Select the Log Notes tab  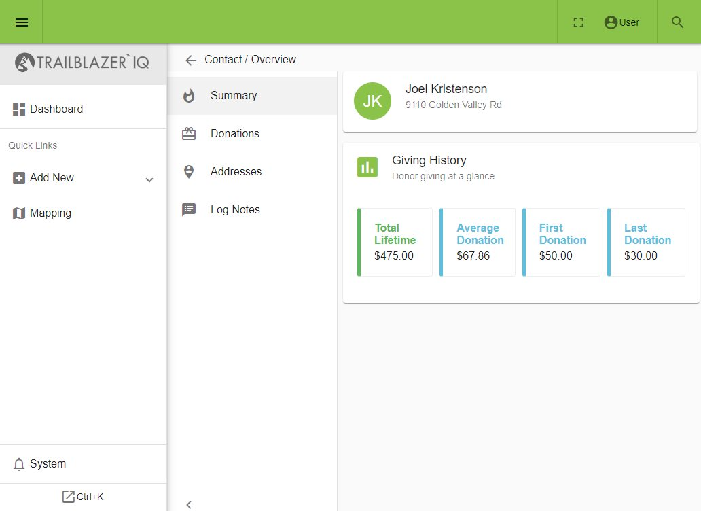click(252, 210)
